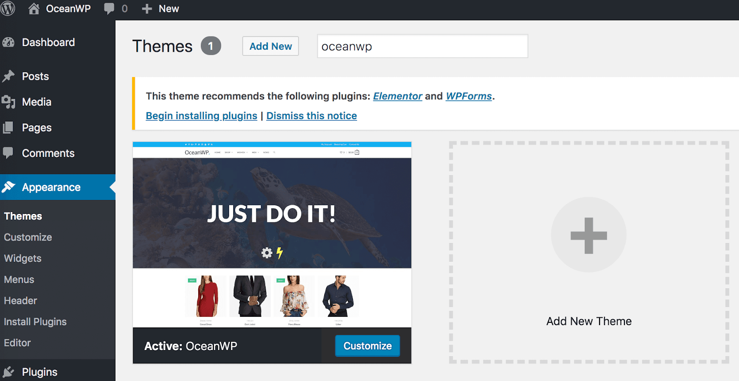
Task: Open the Pages menu
Action: (x=37, y=128)
